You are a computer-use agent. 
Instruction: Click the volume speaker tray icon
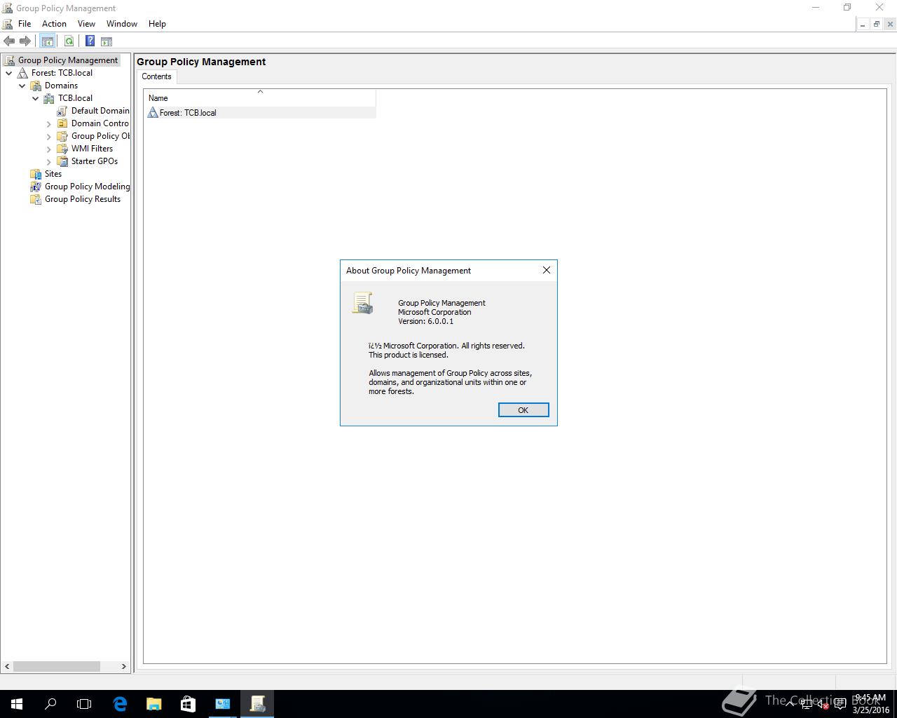(x=823, y=704)
